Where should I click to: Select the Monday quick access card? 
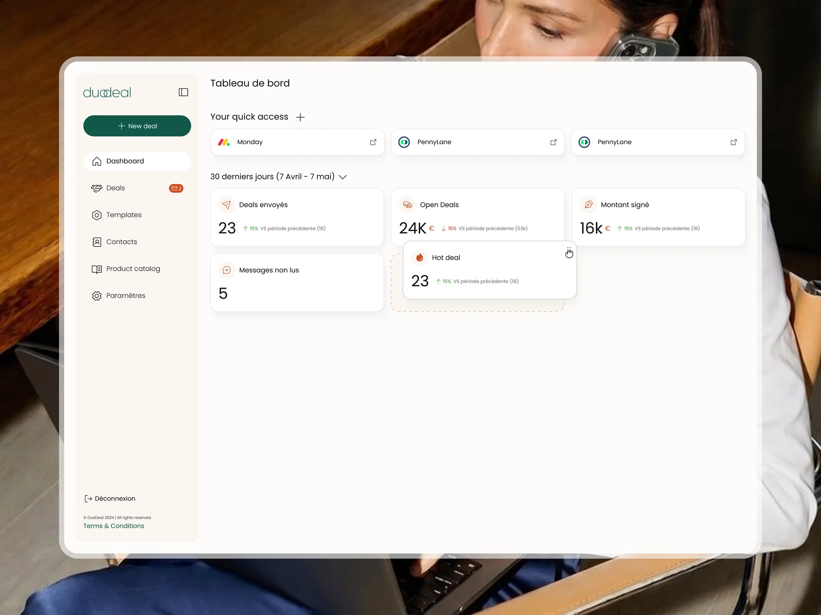tap(297, 142)
